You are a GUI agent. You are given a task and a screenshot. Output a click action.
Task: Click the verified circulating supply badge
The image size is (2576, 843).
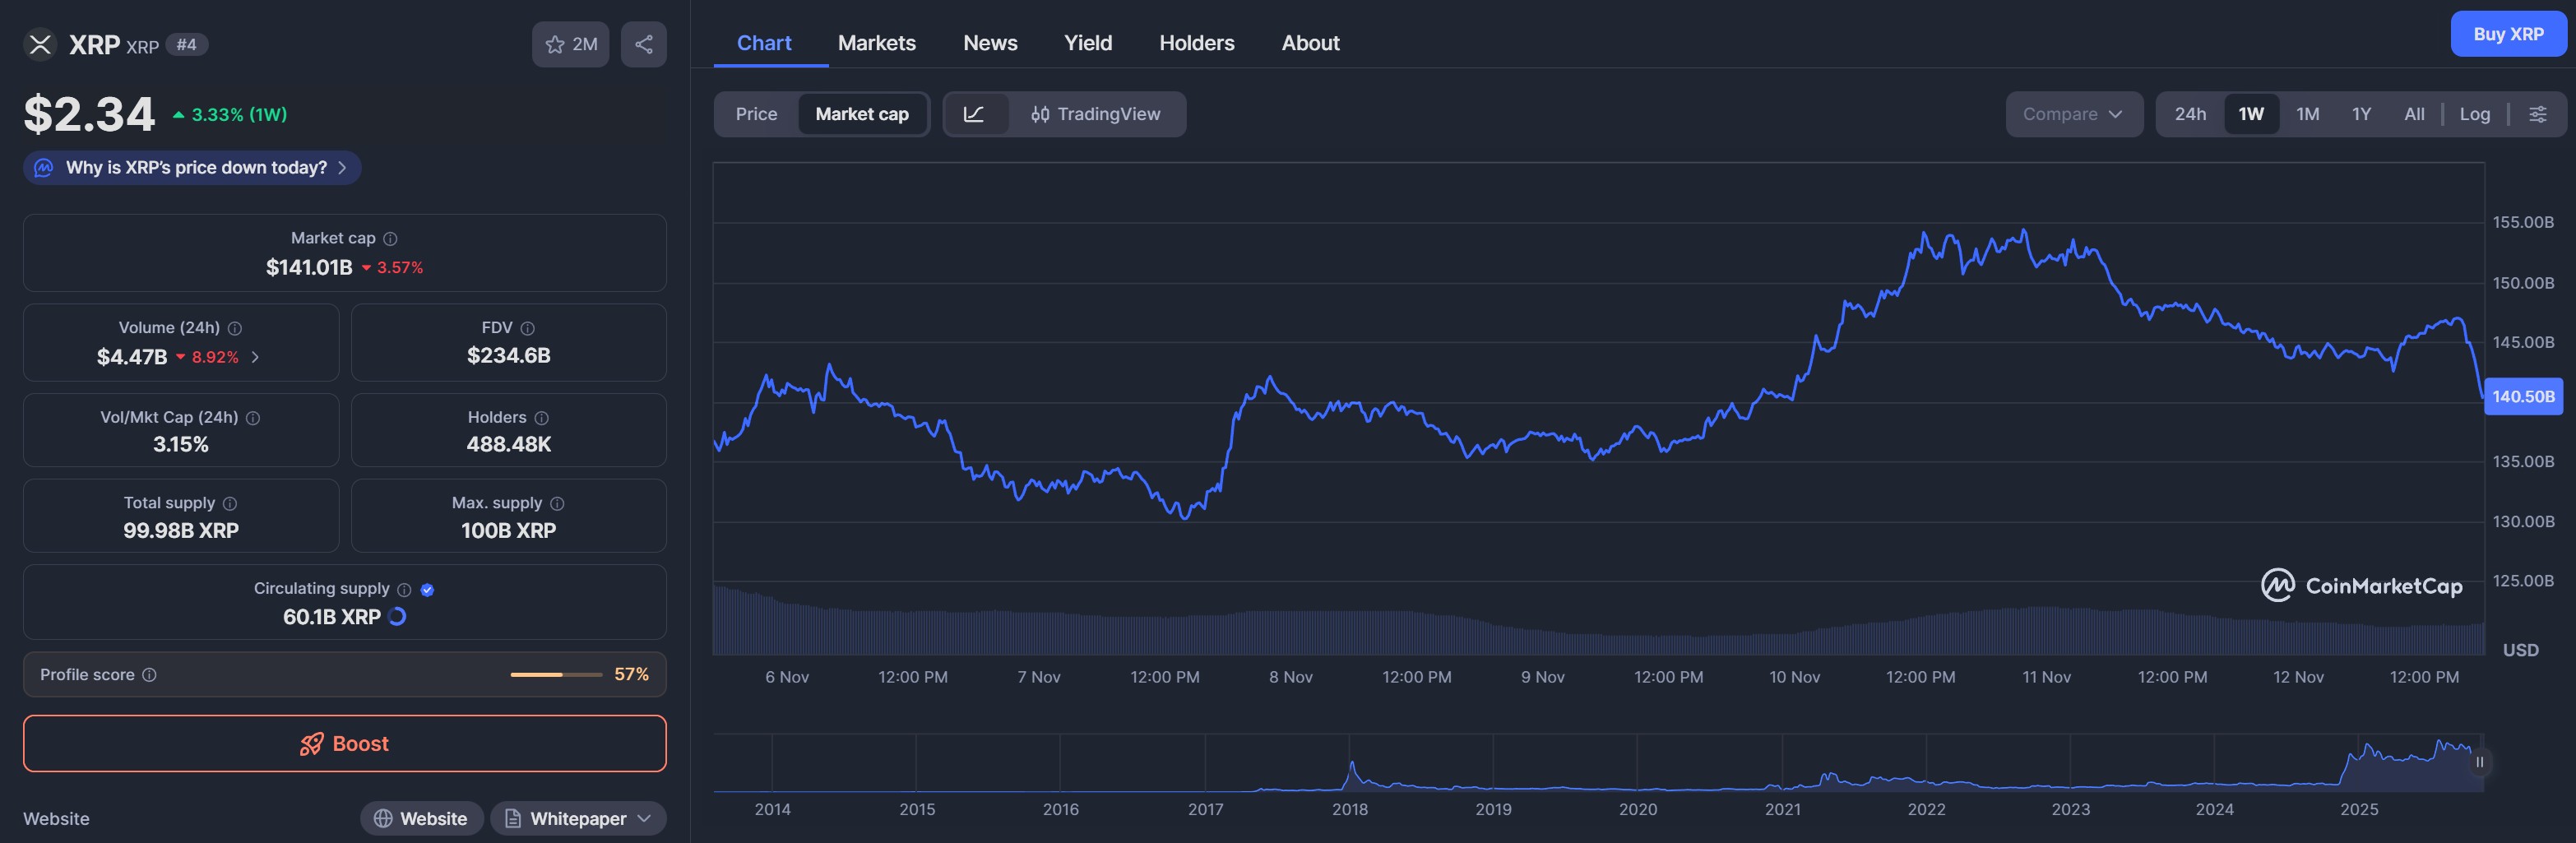428,590
